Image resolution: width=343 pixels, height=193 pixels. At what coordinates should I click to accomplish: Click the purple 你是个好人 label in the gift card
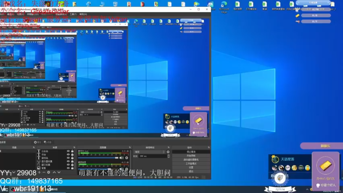click(328, 185)
